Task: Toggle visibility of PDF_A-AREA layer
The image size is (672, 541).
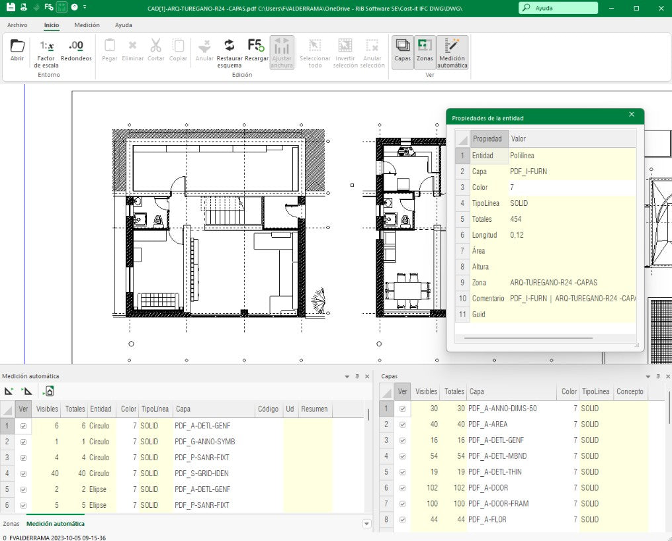Action: click(402, 424)
